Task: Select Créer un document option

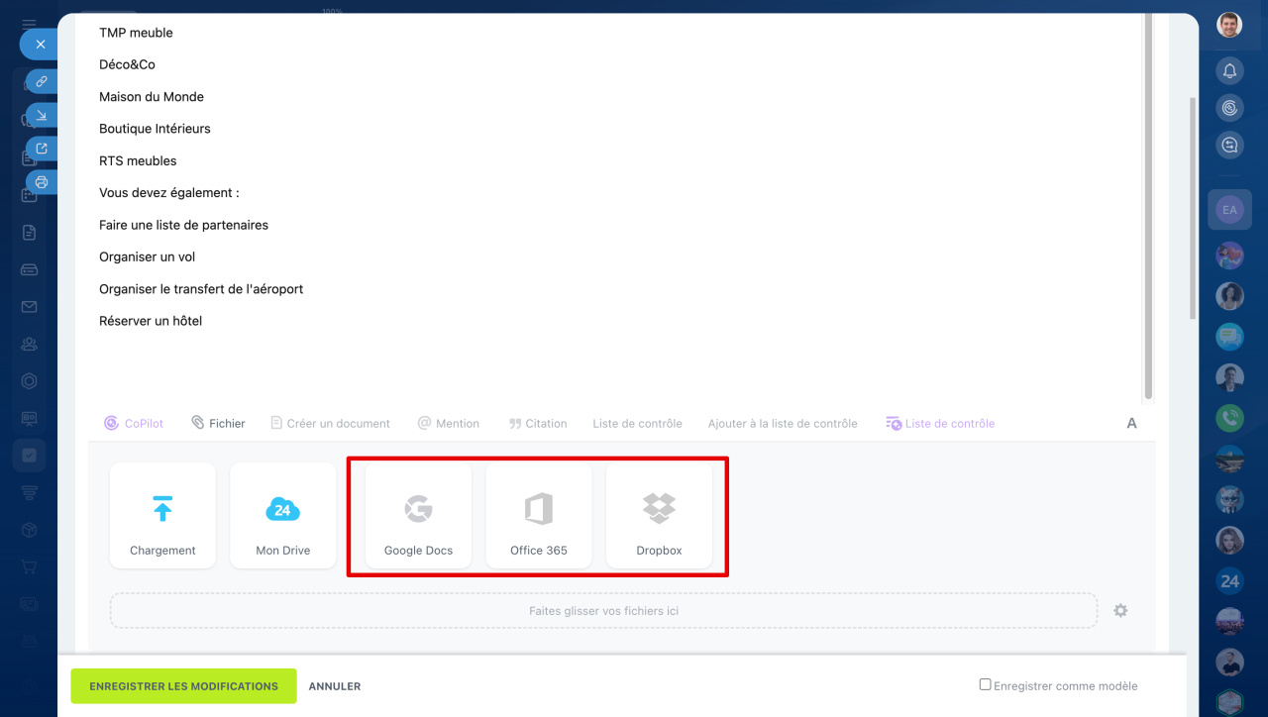Action: 330,423
